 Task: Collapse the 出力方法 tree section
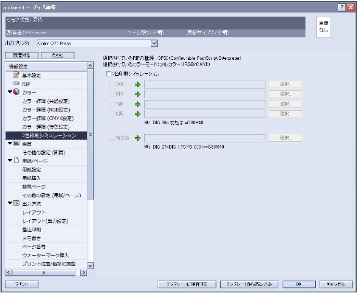[x=9, y=203]
